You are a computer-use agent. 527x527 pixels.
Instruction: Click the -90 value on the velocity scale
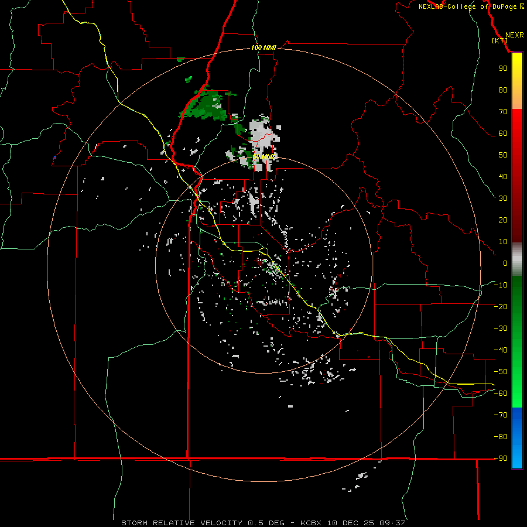[x=501, y=458]
